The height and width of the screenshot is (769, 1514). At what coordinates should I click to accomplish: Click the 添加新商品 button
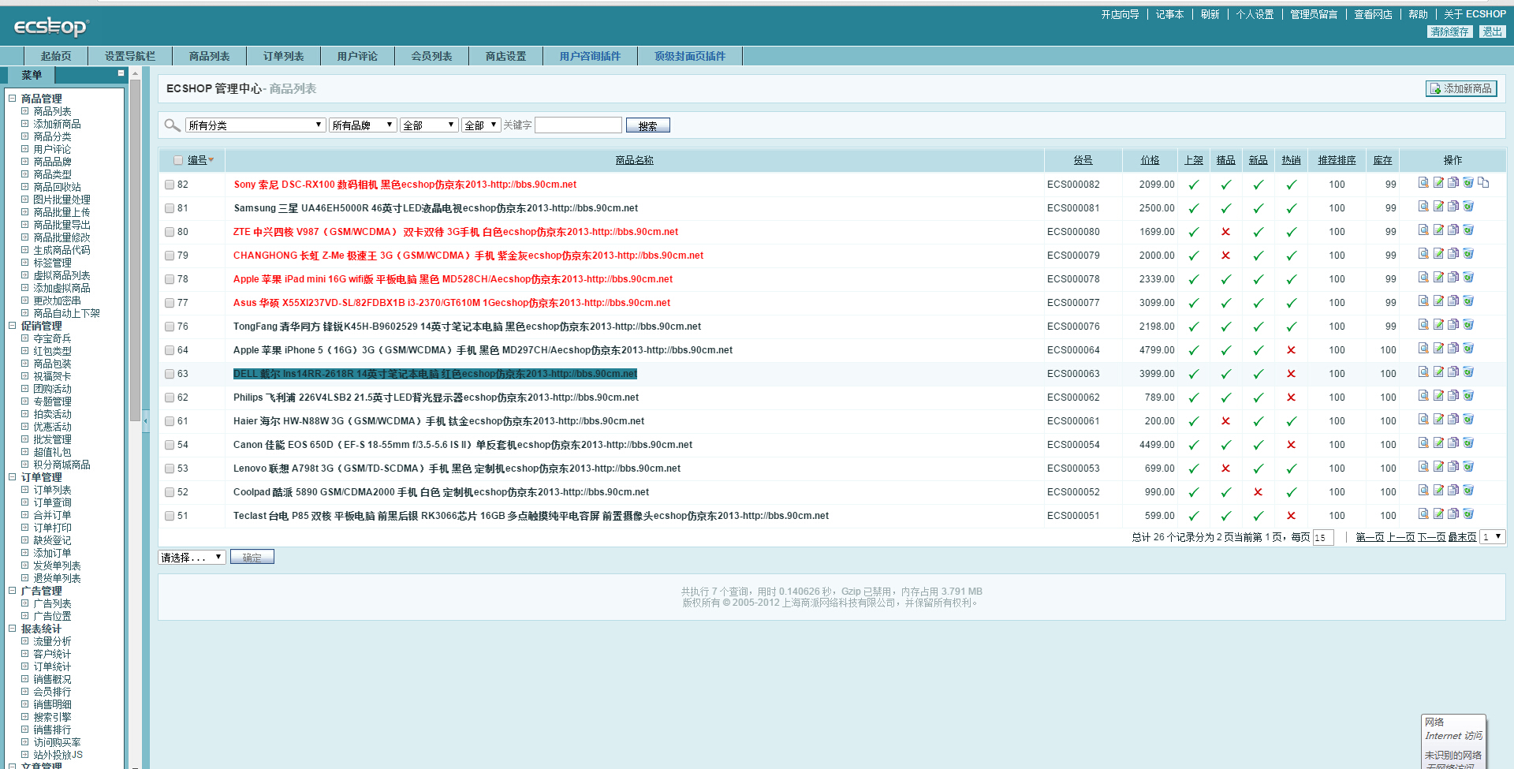(x=1461, y=88)
